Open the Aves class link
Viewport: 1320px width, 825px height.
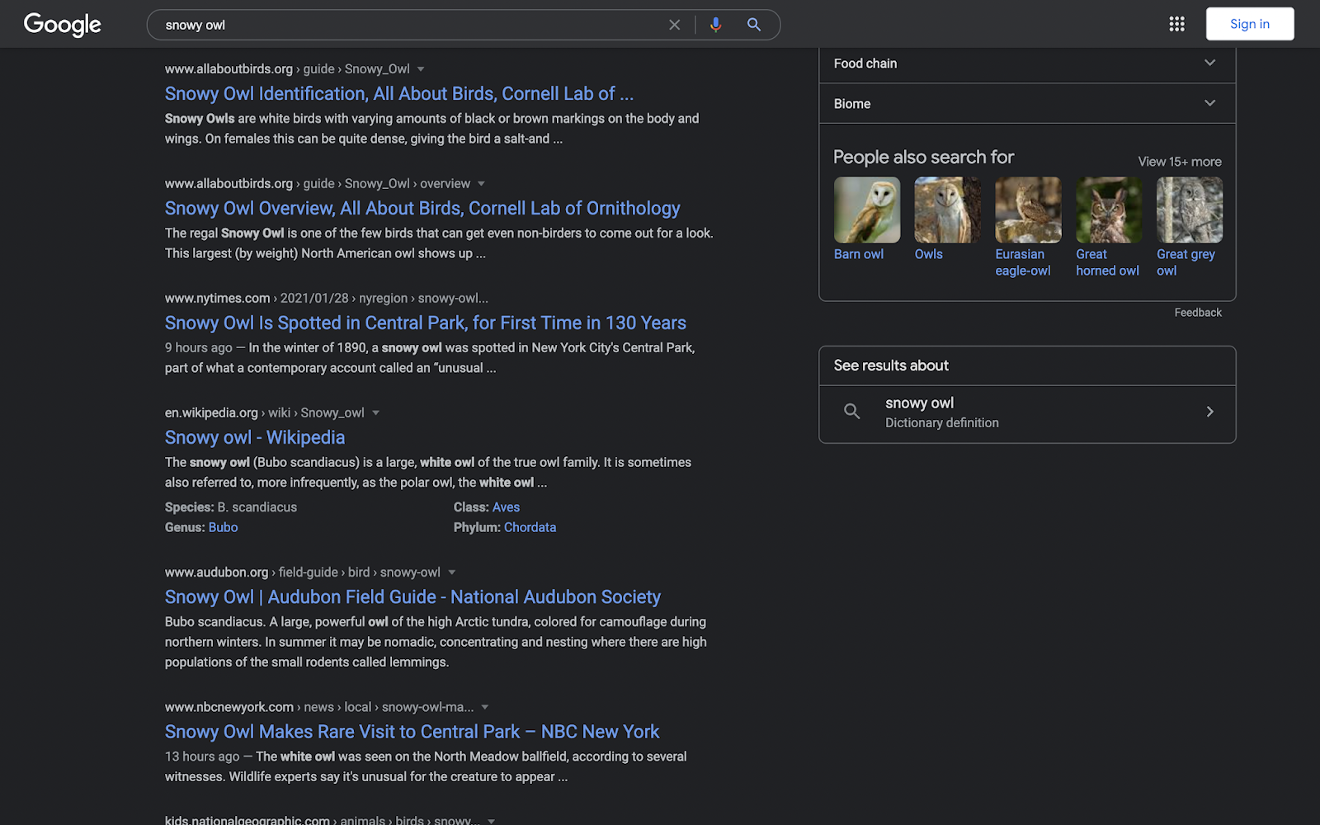click(x=506, y=507)
